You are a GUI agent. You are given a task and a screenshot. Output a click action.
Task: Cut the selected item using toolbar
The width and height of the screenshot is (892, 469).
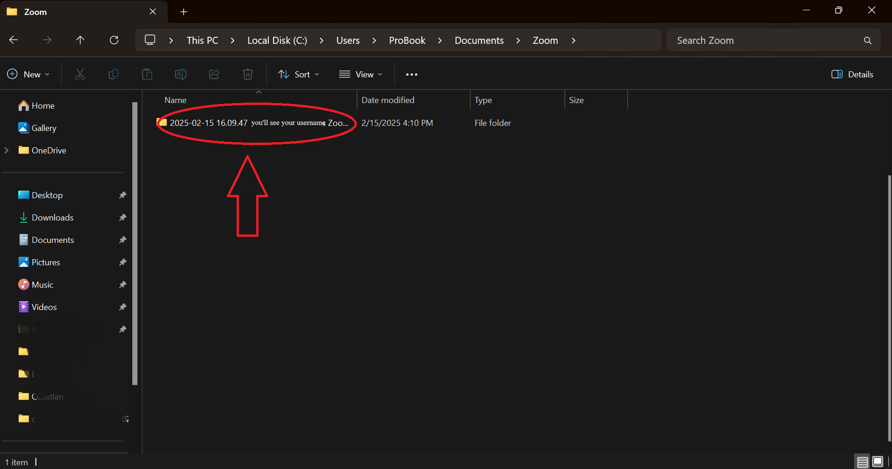80,74
